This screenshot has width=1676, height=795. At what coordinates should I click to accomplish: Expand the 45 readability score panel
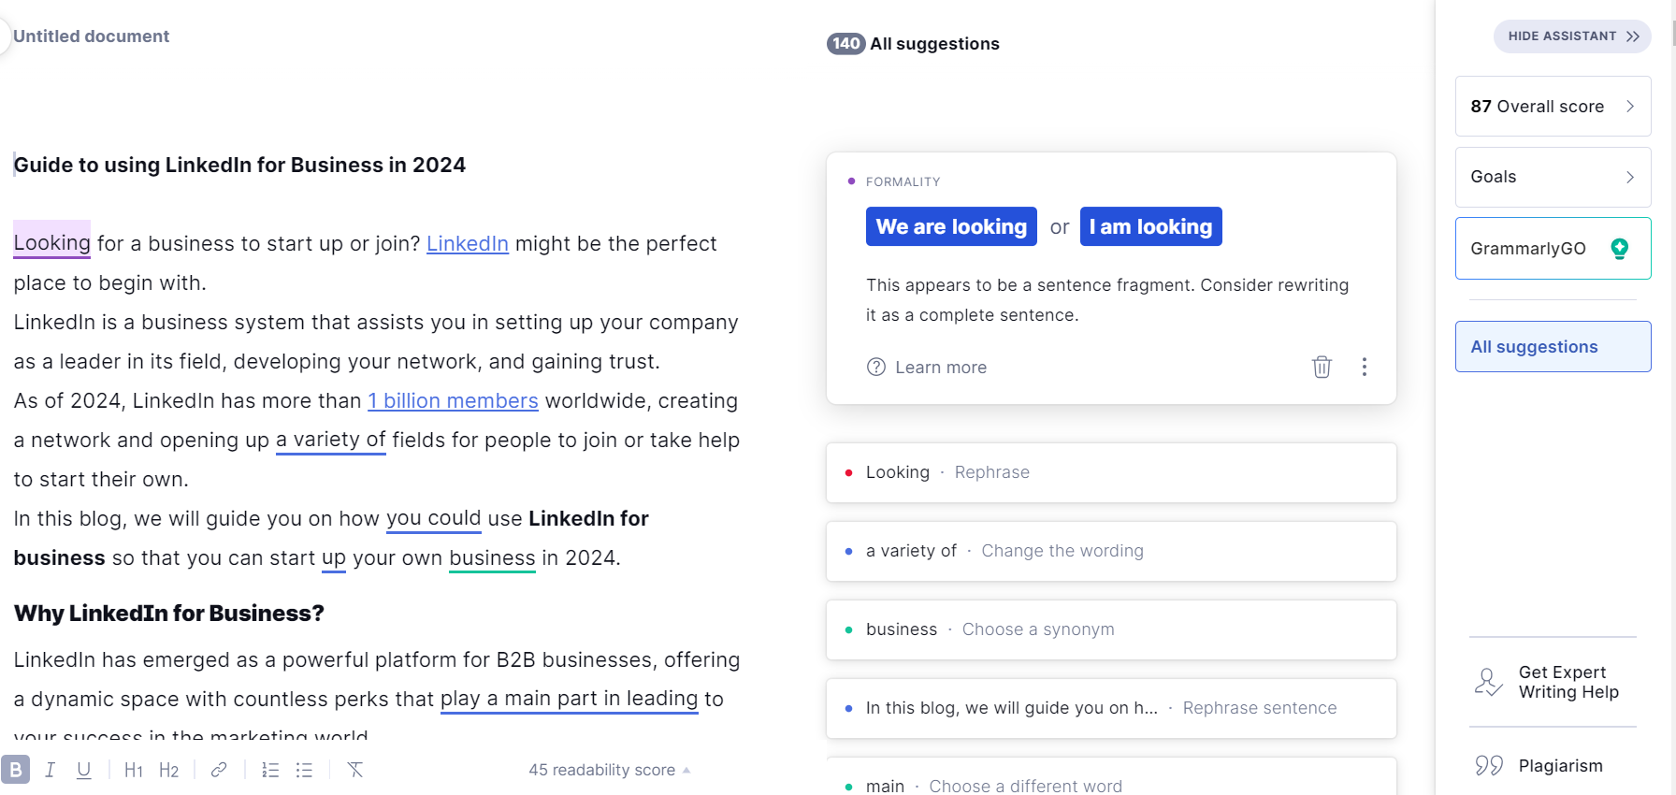[610, 770]
